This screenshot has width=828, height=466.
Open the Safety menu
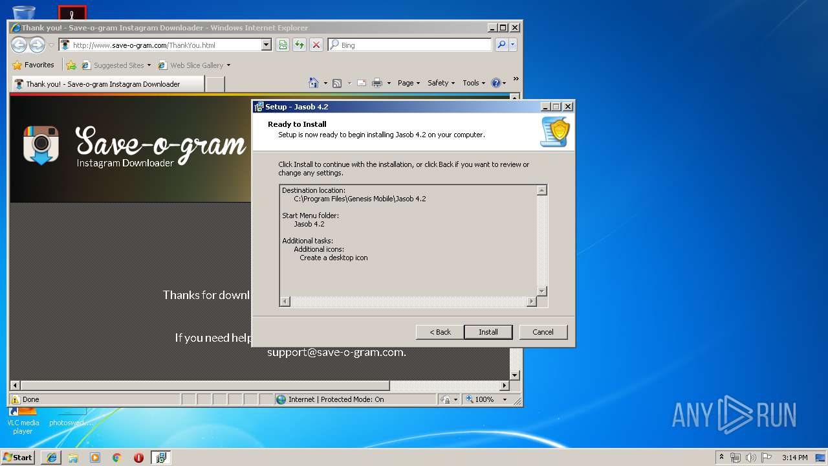[441, 83]
